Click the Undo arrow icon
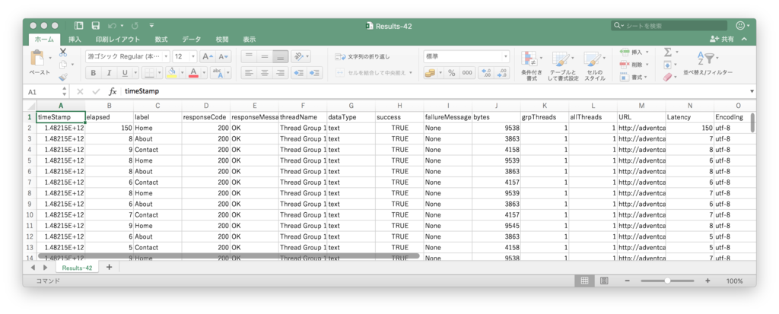The image size is (779, 314). (113, 26)
